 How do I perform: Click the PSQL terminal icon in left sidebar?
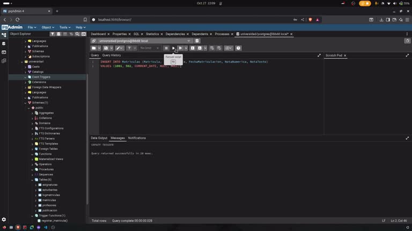point(4,52)
